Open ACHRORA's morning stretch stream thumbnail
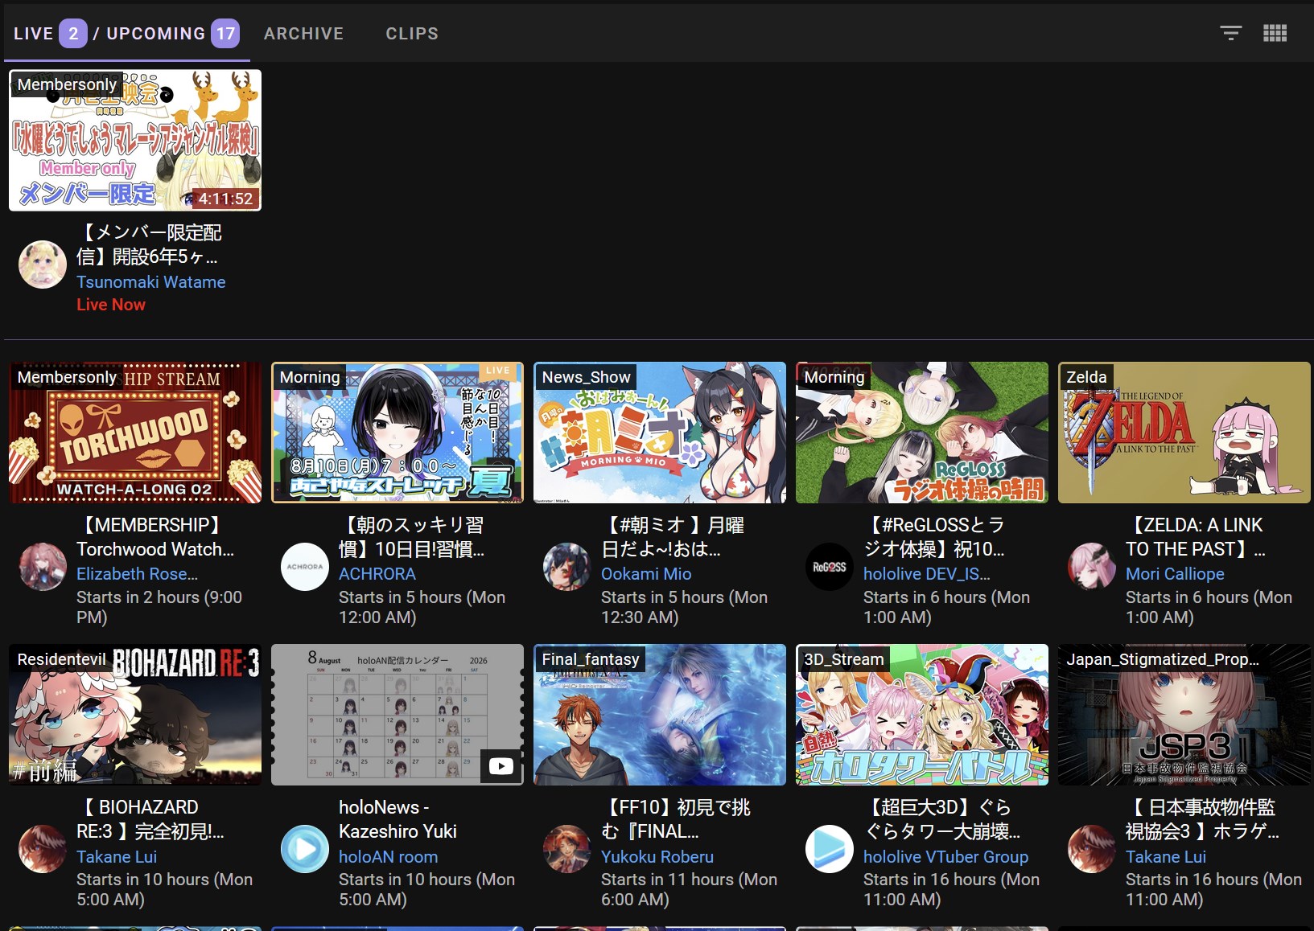Viewport: 1314px width, 931px height. coord(397,433)
